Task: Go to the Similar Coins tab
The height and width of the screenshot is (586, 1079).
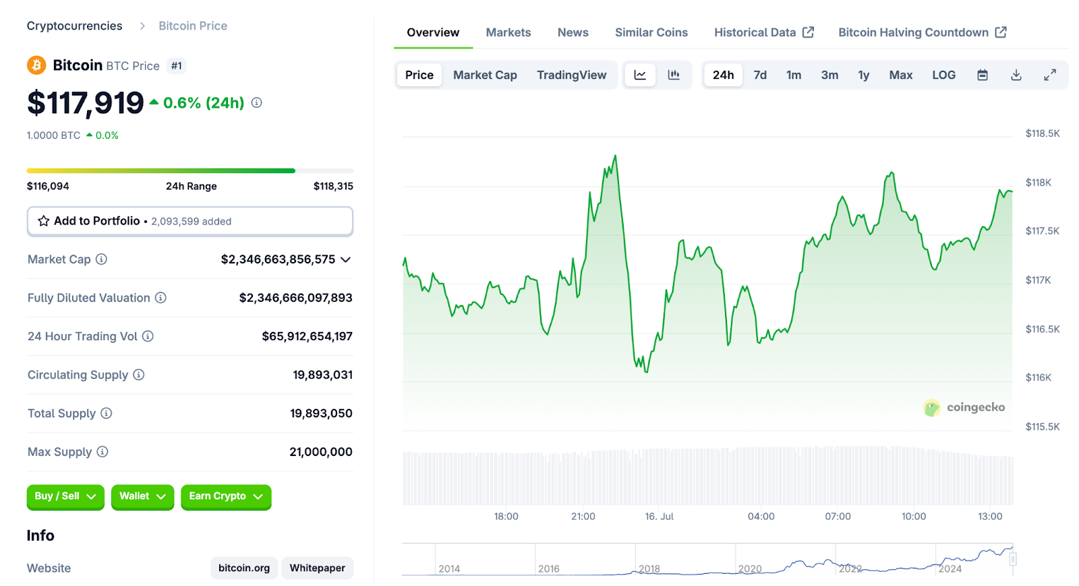Action: pos(651,32)
